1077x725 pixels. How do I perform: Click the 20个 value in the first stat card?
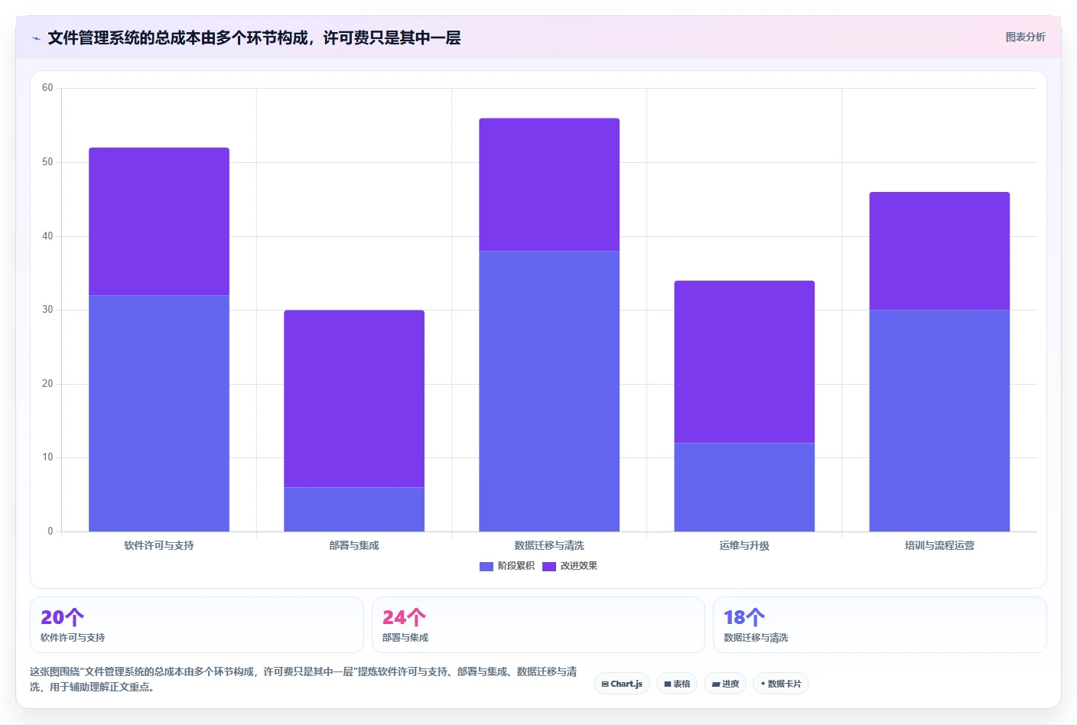(x=62, y=617)
